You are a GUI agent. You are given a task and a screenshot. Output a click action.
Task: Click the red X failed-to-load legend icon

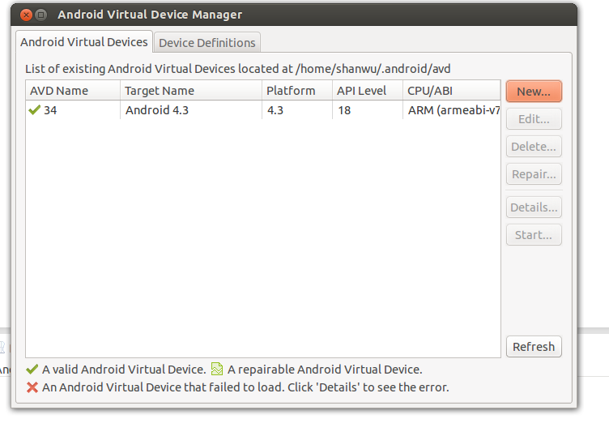pyautogui.click(x=32, y=387)
